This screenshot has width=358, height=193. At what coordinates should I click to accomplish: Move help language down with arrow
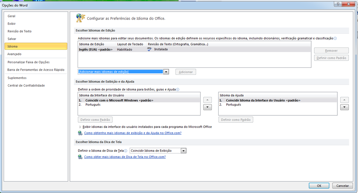344,107
